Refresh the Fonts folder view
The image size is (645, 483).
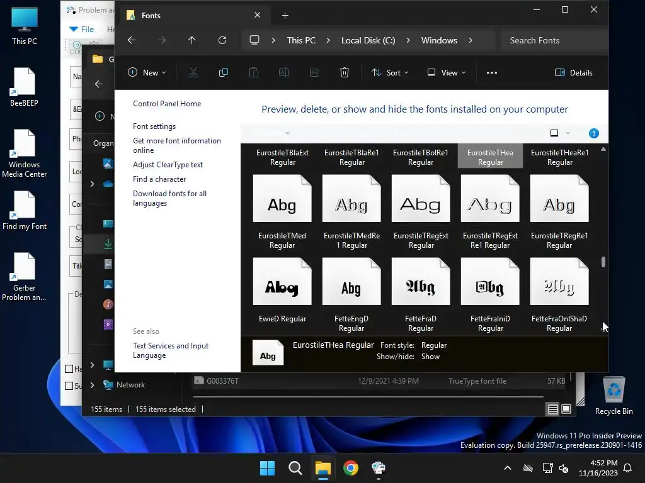(x=222, y=40)
